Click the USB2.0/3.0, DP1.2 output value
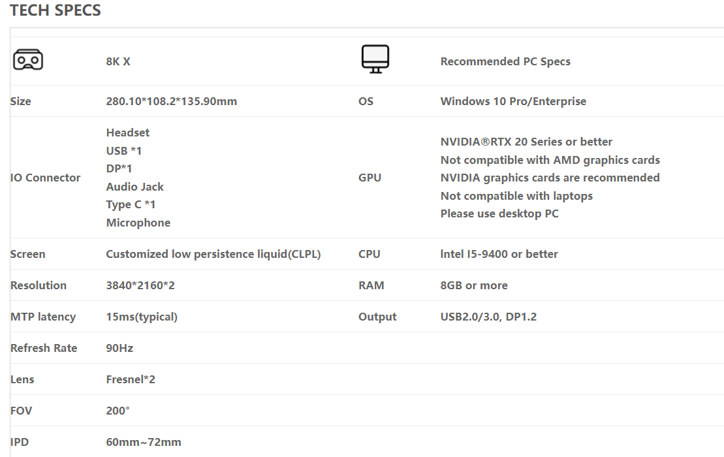 tap(488, 317)
